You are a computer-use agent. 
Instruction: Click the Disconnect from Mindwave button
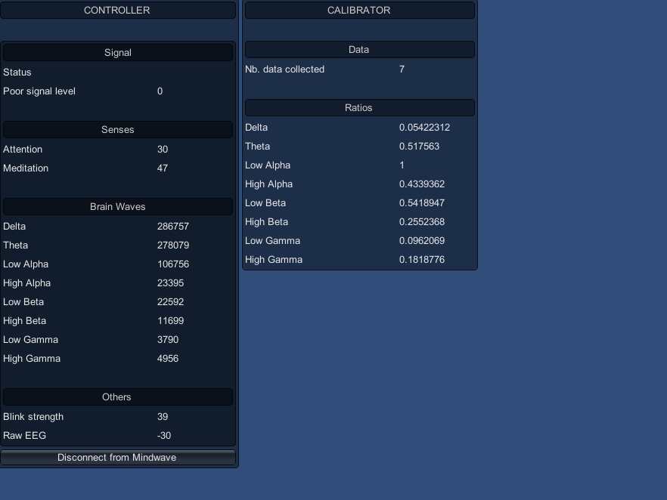tap(118, 458)
